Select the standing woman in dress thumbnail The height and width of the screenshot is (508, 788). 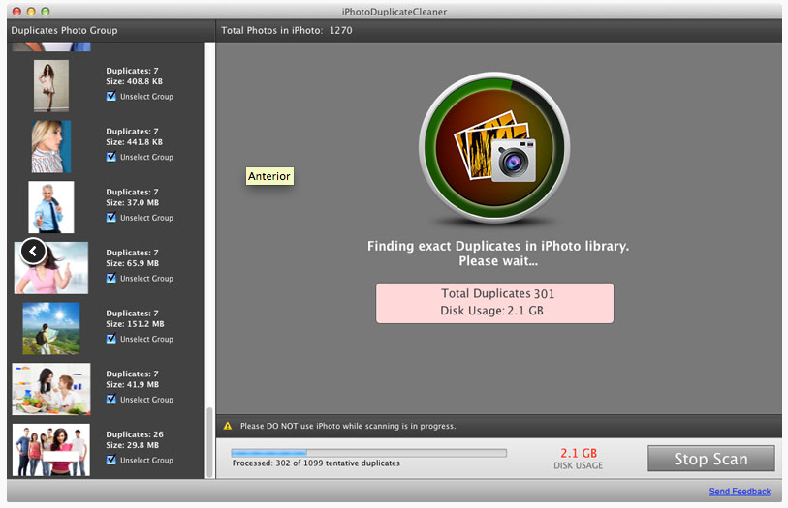pos(51,86)
